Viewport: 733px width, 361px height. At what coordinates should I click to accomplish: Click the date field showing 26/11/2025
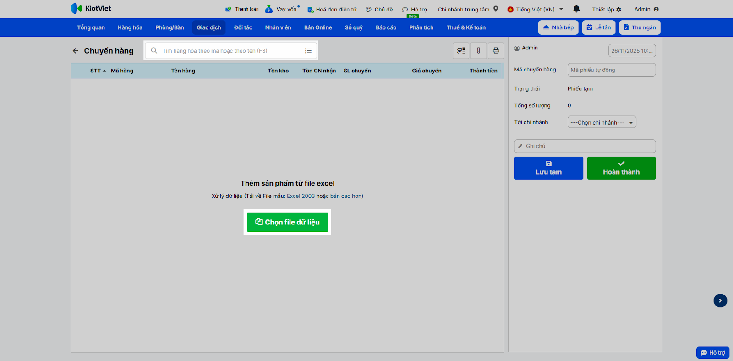pos(632,51)
